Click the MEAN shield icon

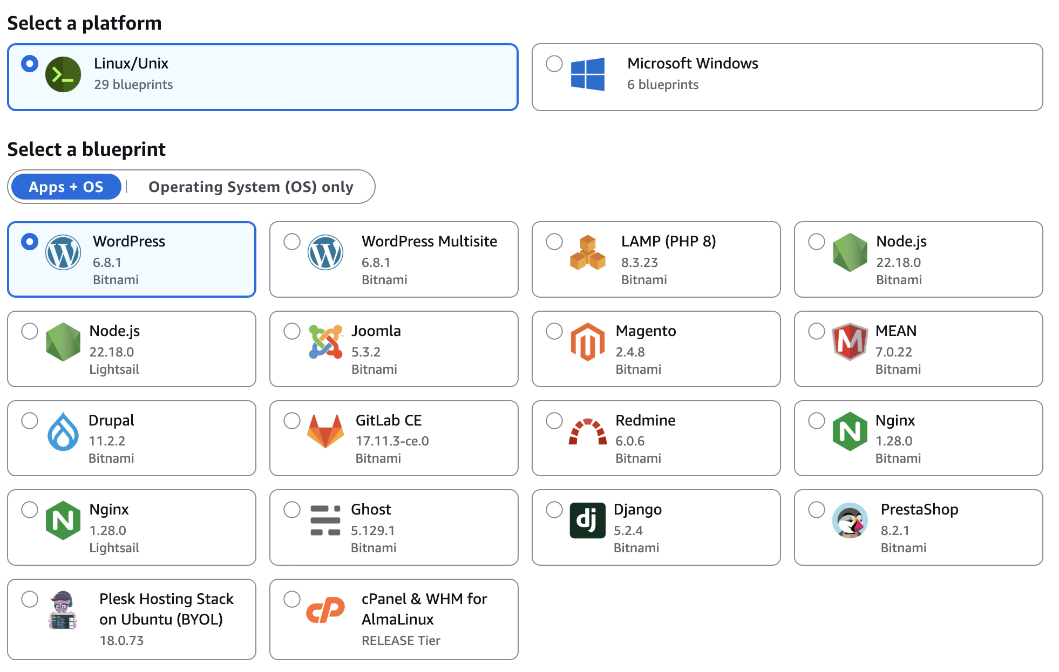click(x=850, y=342)
